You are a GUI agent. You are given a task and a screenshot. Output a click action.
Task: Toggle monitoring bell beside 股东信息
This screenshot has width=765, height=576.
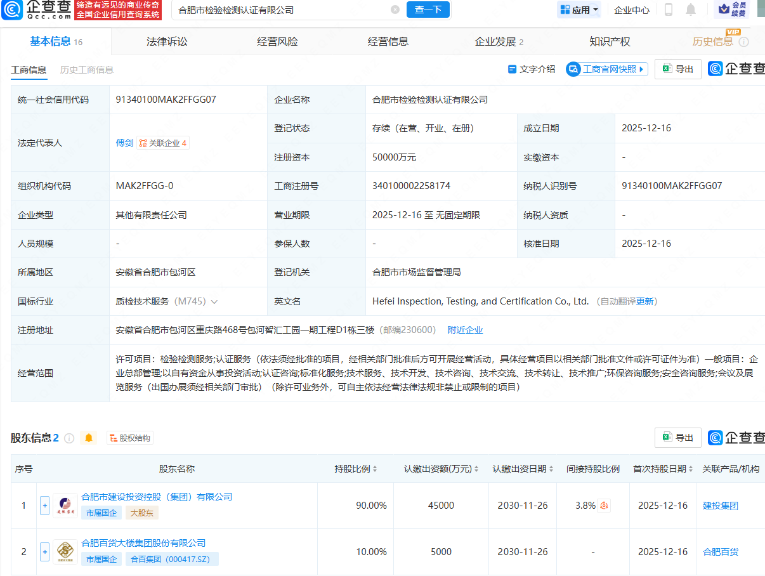tap(88, 437)
